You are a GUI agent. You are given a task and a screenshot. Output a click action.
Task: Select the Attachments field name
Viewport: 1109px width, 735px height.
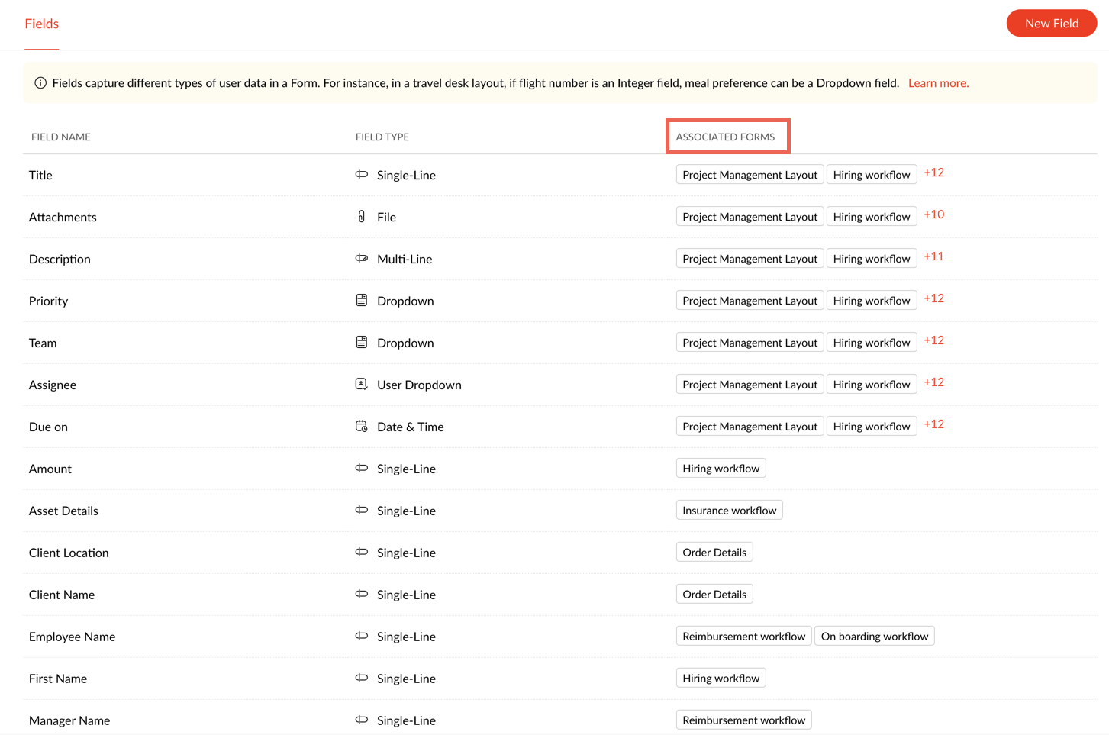63,218
